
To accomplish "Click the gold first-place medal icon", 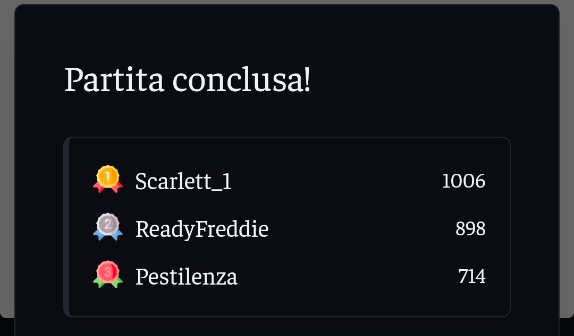I will [108, 179].
